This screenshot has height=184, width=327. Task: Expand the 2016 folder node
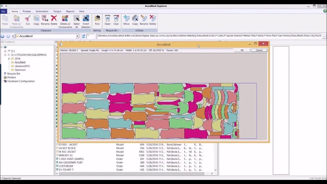tap(9, 59)
